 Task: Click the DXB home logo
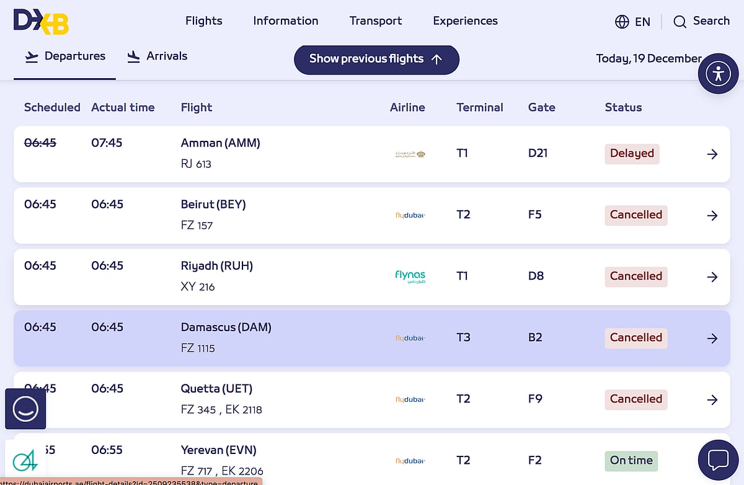41,20
